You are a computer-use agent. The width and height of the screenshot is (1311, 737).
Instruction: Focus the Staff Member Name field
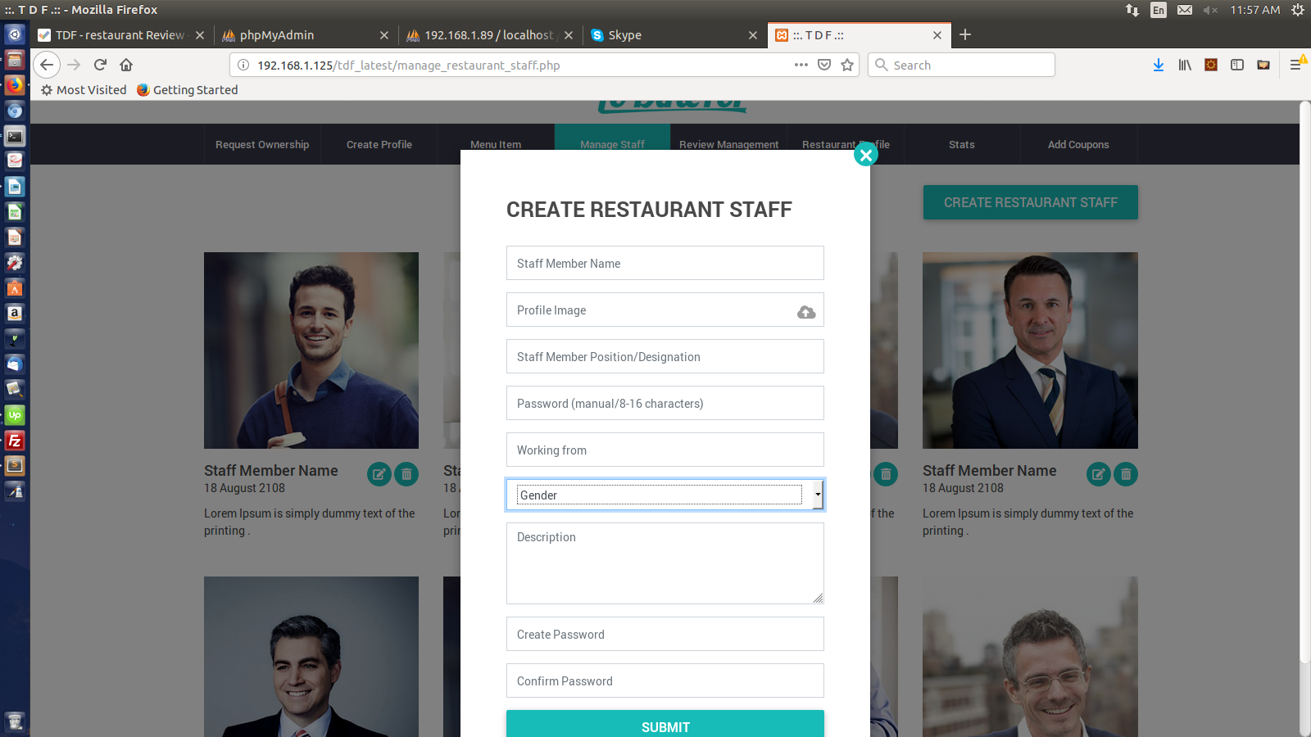point(665,263)
